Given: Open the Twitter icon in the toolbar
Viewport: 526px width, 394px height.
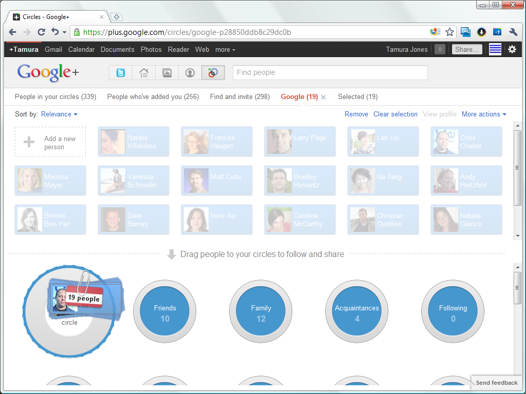Looking at the screenshot, I should coord(120,72).
